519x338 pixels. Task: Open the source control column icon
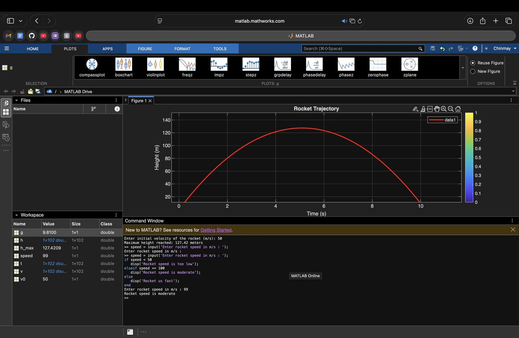[x=93, y=109]
